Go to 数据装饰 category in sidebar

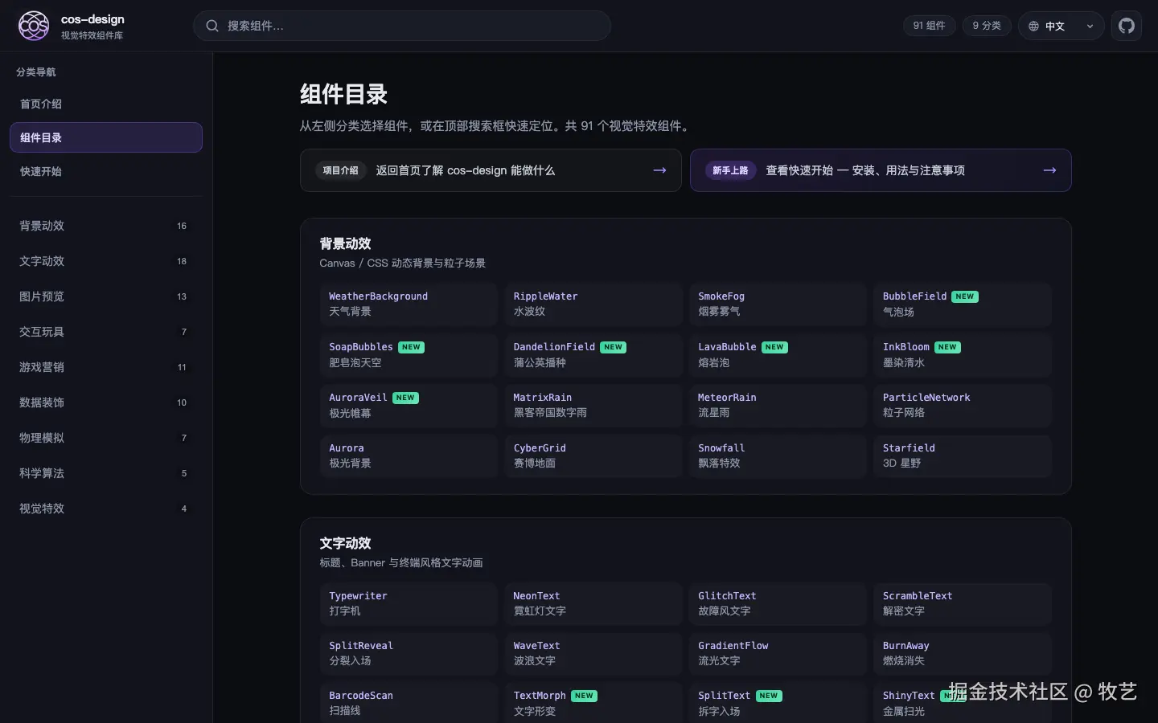click(106, 402)
